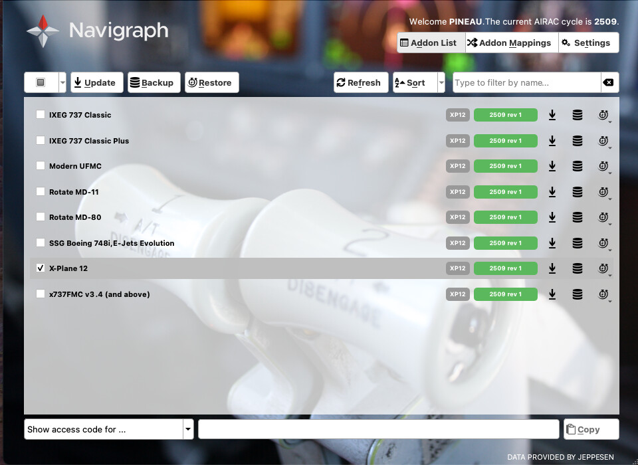Select the Rotate MD-11 addon name

point(74,192)
